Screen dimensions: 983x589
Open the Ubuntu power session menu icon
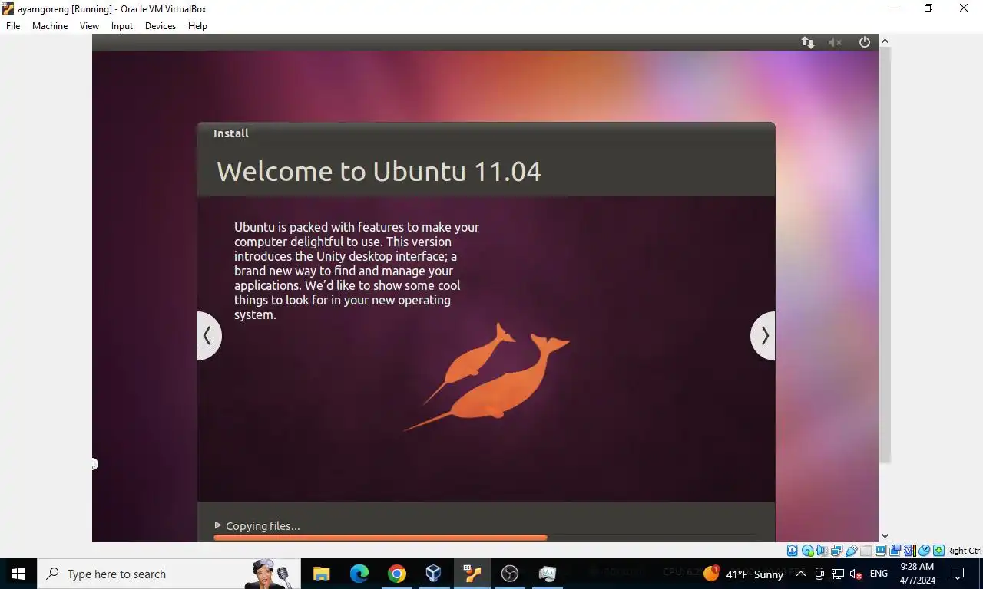[x=865, y=42]
